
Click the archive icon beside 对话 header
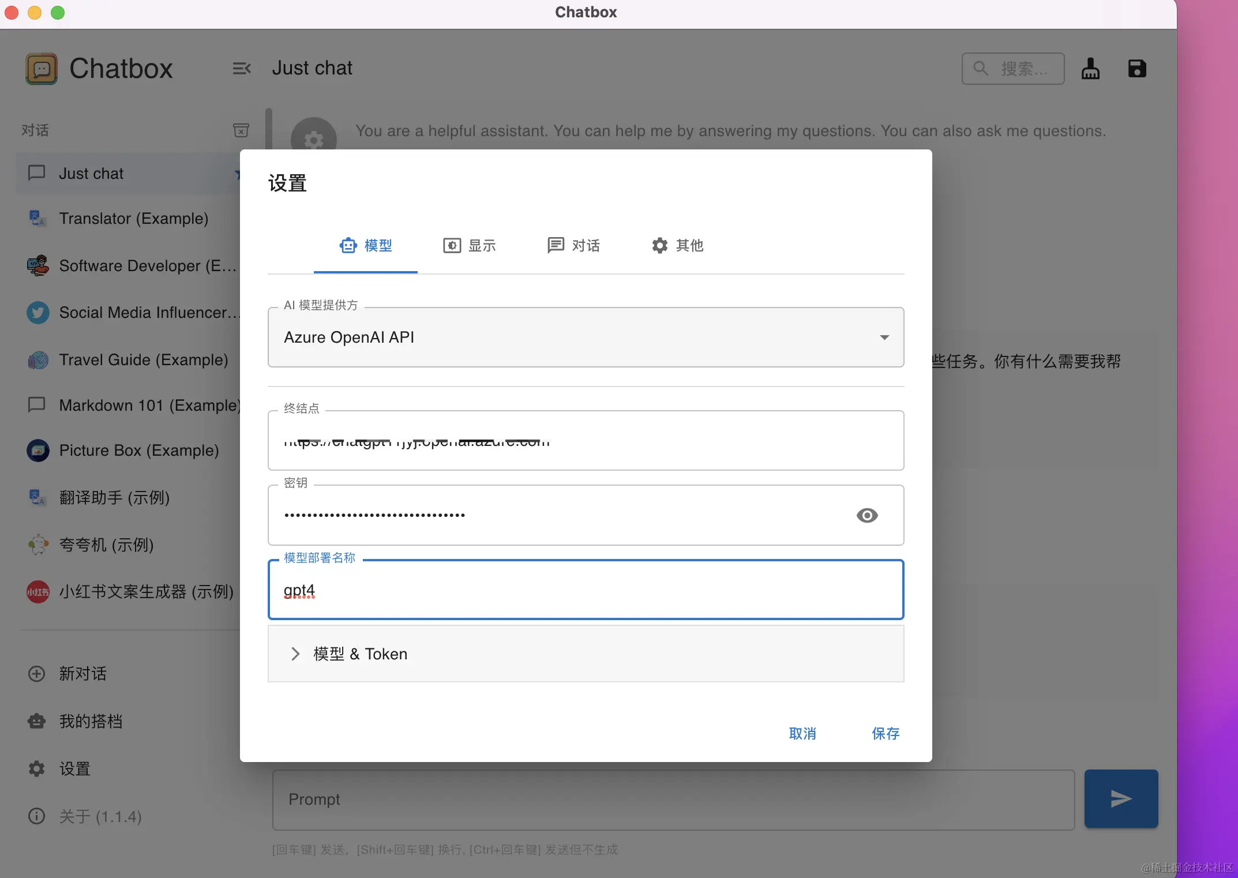[241, 130]
